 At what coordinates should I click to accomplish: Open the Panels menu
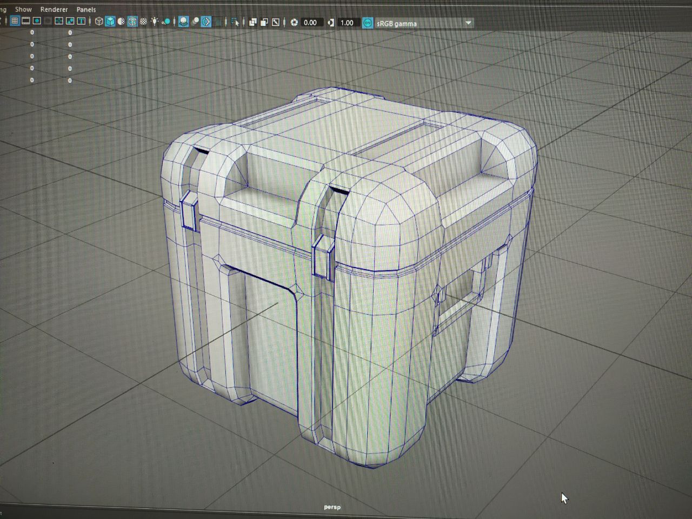[86, 9]
